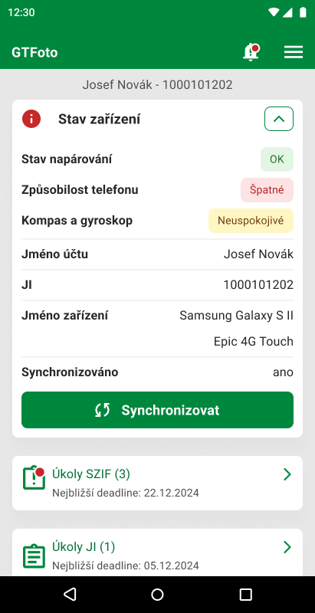Click the red info icon by Stav zařízení

click(x=31, y=119)
